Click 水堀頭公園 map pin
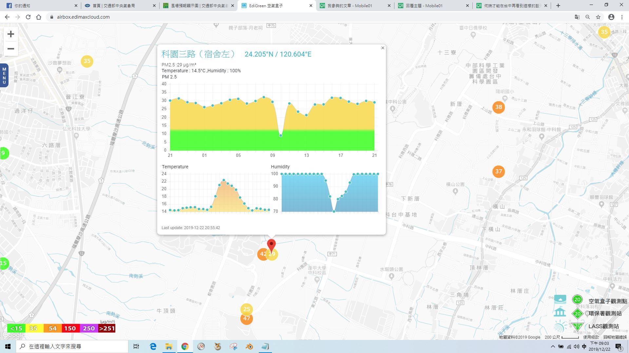Image resolution: width=629 pixels, height=353 pixels. [x=391, y=276]
